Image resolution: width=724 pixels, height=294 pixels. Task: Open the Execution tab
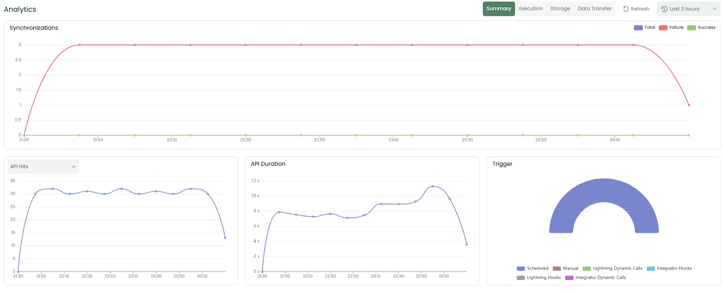531,9
